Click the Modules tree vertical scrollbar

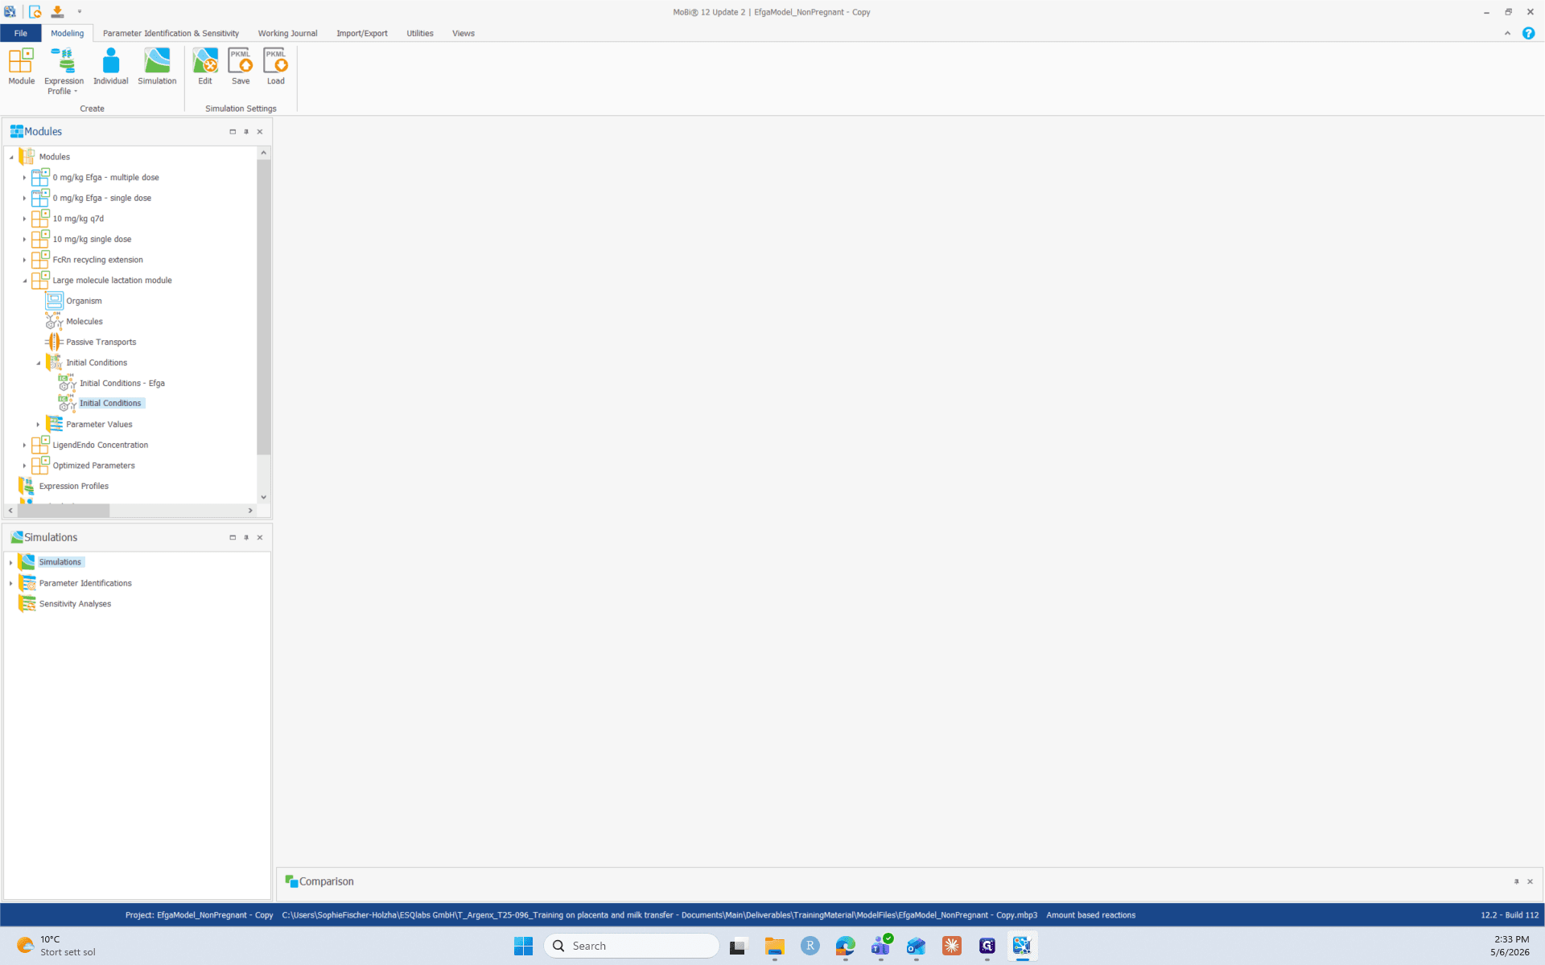click(263, 307)
